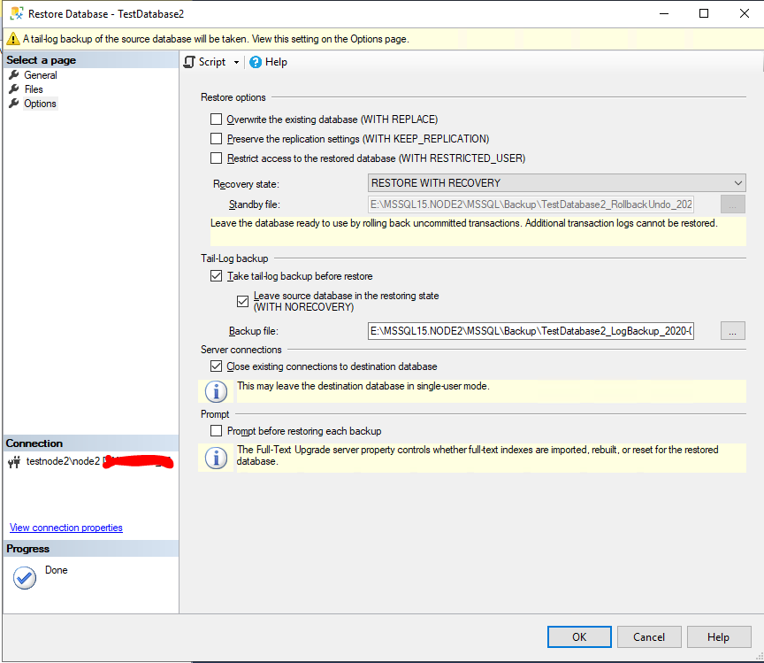Select the General page
The image size is (764, 663).
point(41,75)
